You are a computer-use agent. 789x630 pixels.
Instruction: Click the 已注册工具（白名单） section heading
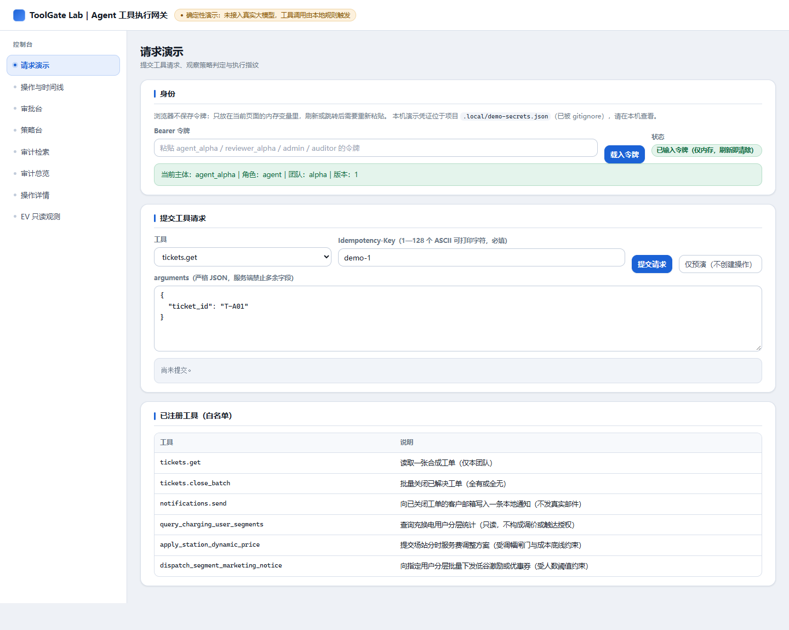pyautogui.click(x=196, y=416)
